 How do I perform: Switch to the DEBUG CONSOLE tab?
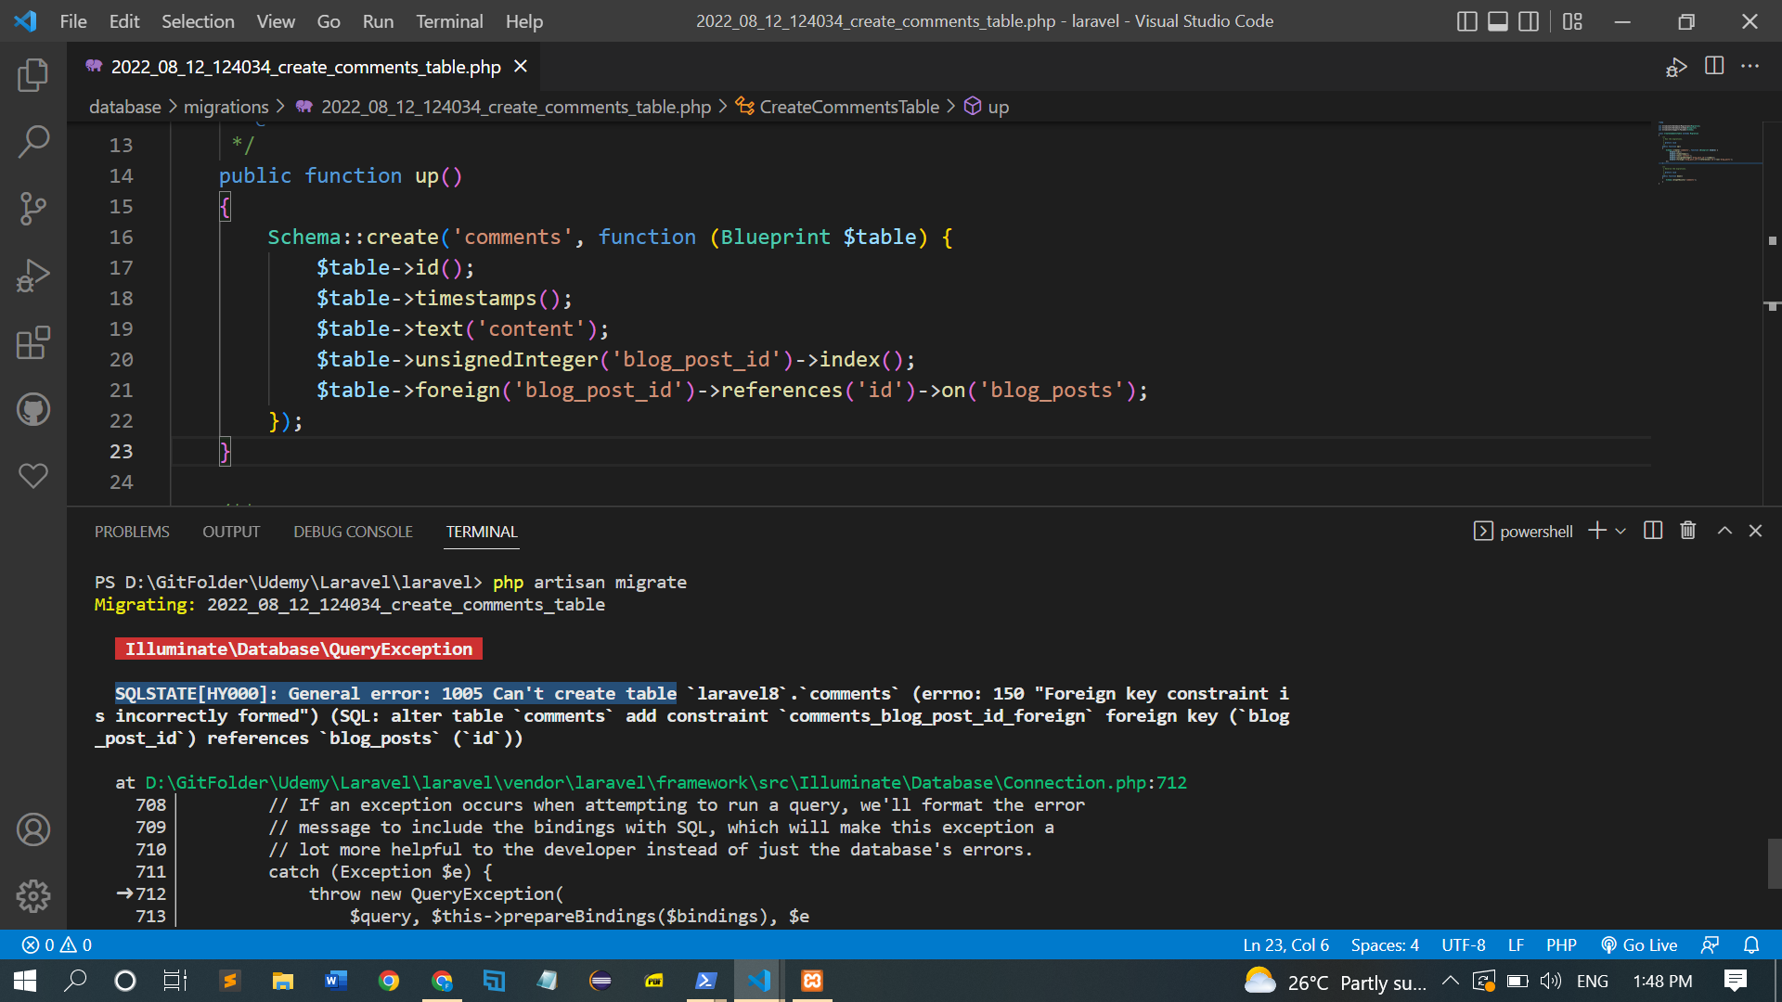click(353, 532)
